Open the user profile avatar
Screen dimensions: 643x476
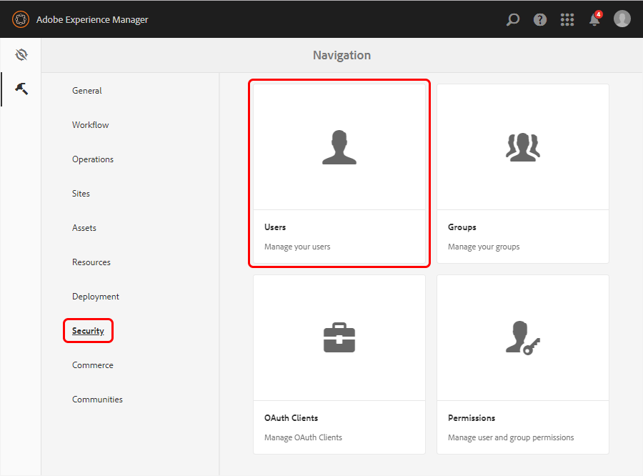coord(622,19)
